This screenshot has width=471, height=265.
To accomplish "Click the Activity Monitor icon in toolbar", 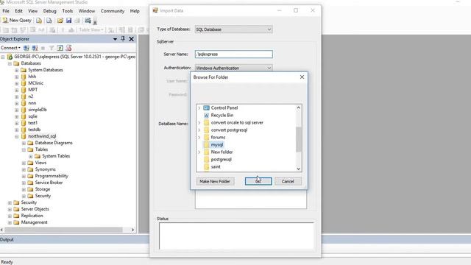I will point(88,21).
